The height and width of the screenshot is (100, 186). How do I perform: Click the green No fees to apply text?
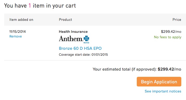[x=168, y=37]
